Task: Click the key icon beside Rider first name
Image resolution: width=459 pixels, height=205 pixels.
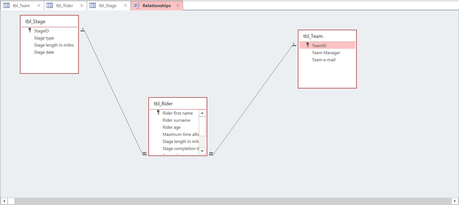Action: 158,113
